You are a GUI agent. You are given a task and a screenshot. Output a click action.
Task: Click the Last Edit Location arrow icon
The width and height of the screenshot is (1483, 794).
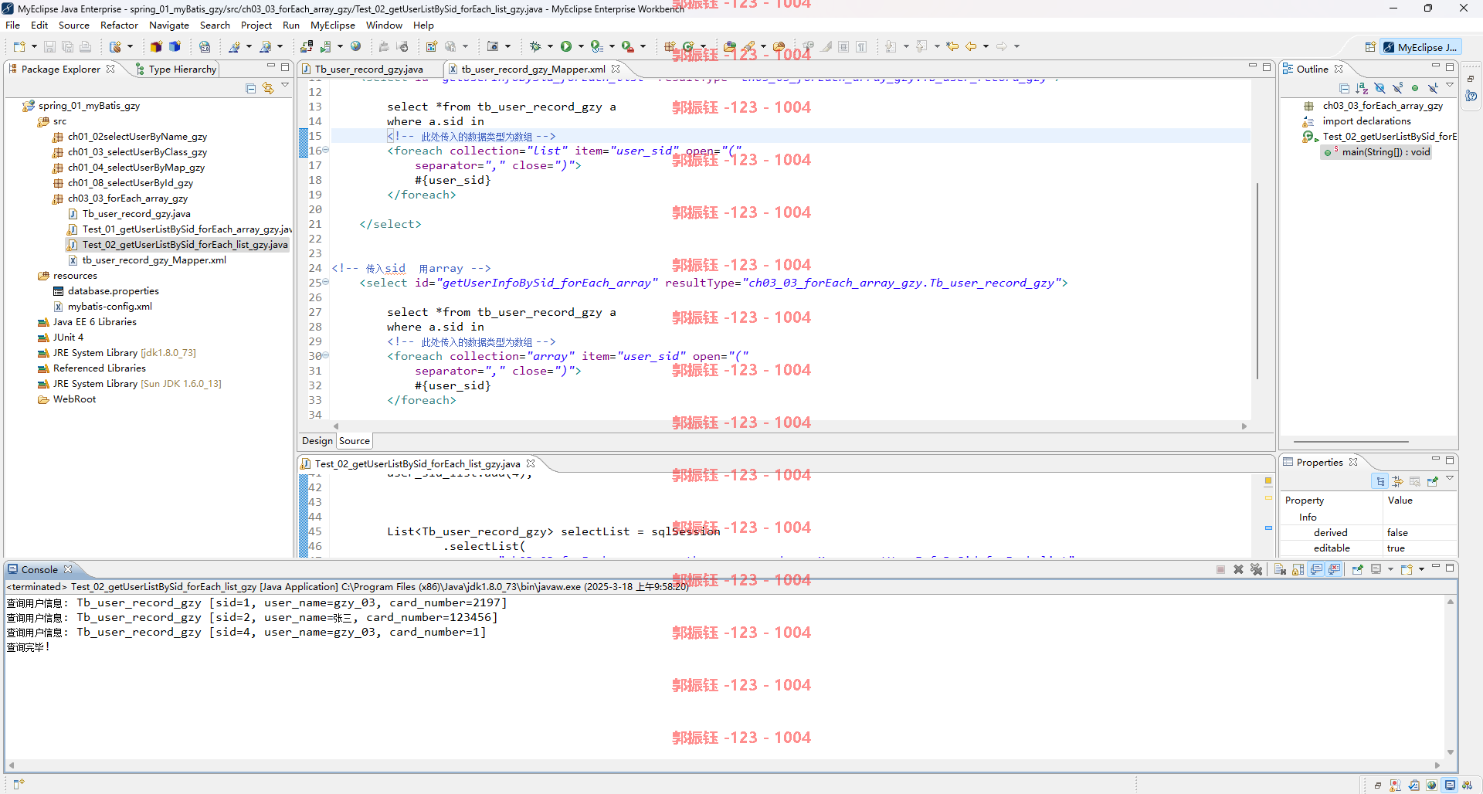click(952, 46)
